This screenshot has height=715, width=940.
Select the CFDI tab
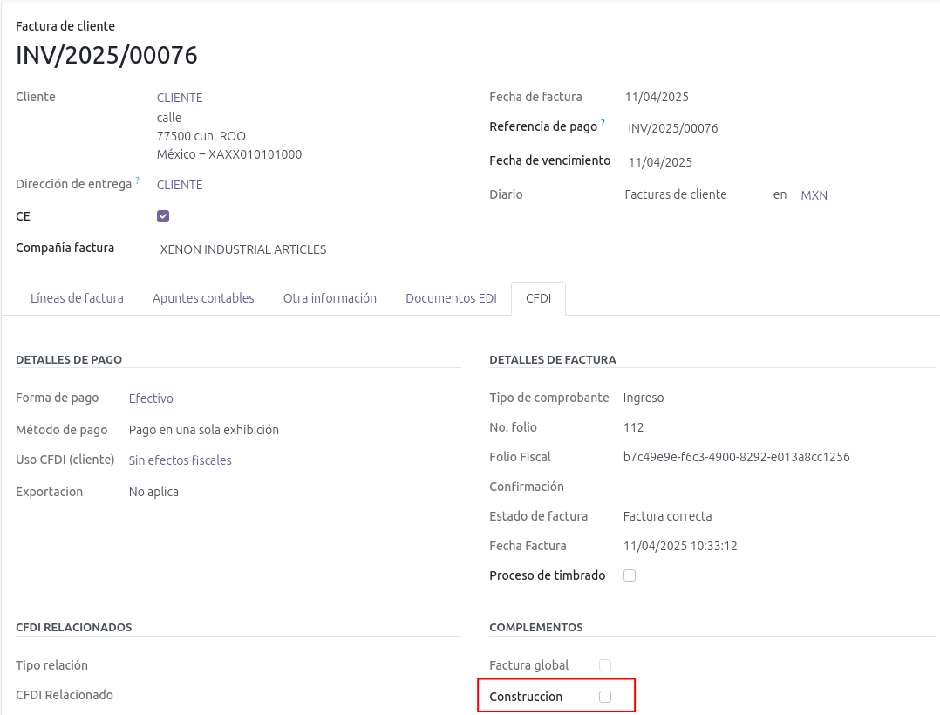(x=538, y=298)
